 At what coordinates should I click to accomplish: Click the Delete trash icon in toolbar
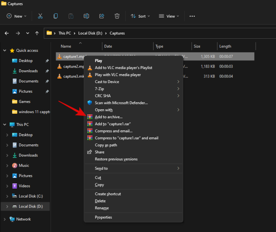(x=117, y=16)
